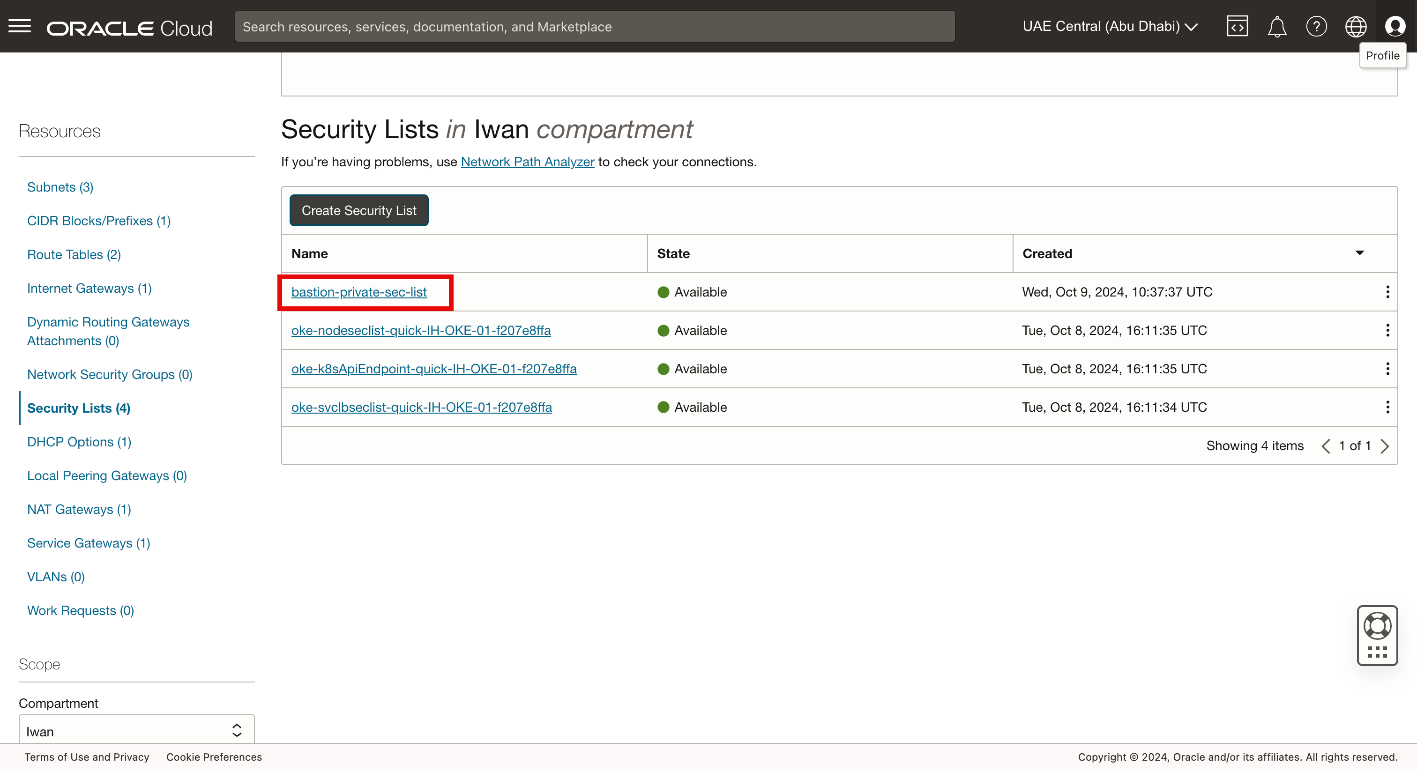
Task: Sort table by Created column arrow
Action: (x=1359, y=253)
